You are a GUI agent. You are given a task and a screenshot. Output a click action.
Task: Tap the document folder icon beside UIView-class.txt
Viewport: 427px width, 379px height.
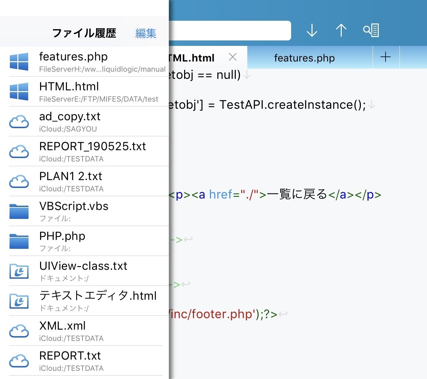(19, 271)
